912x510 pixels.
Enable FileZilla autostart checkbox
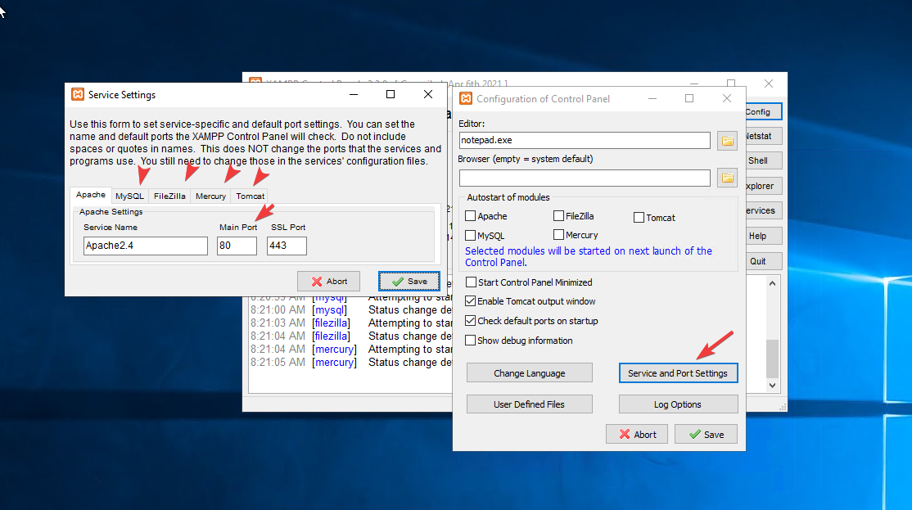(558, 216)
